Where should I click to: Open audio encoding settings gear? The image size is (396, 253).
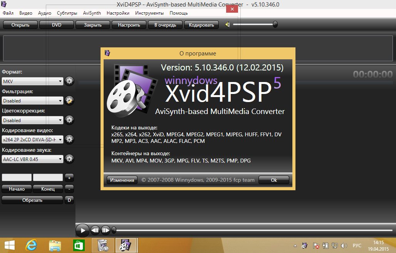(x=69, y=159)
